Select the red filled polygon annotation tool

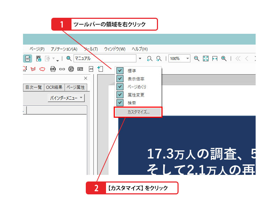[33, 69]
